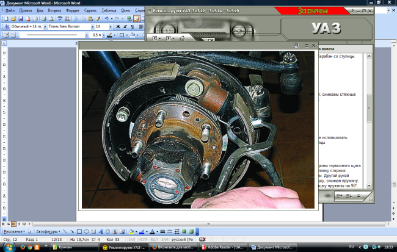Open the Сервис menu
The width and height of the screenshot is (397, 252).
coord(90,10)
